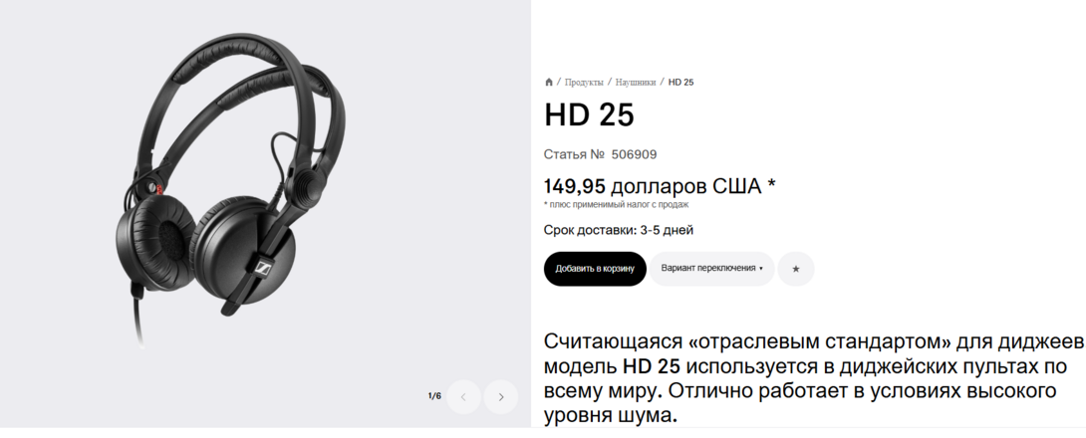Expand the Вариант переключения dropdown
This screenshot has width=1086, height=438.
712,269
